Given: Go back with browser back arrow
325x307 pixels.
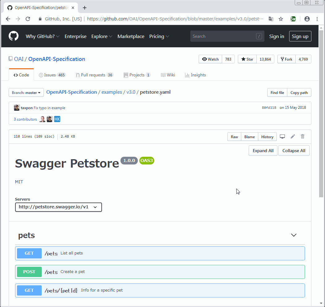Looking at the screenshot, I should tap(8, 19).
